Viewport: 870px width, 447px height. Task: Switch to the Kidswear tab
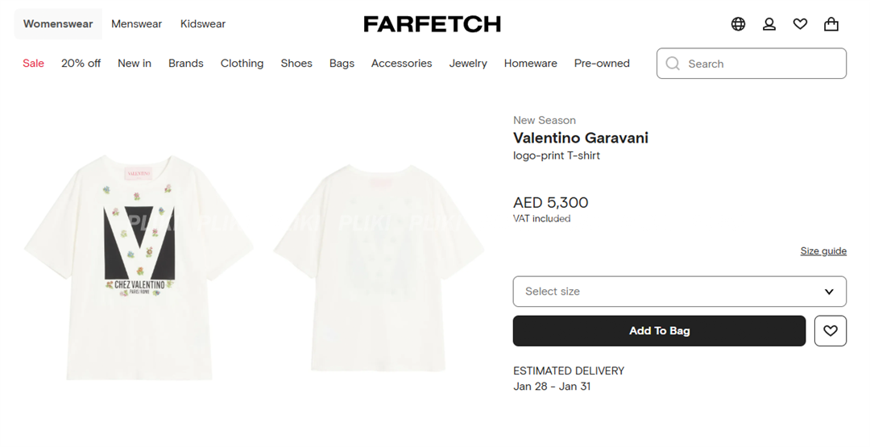coord(203,24)
